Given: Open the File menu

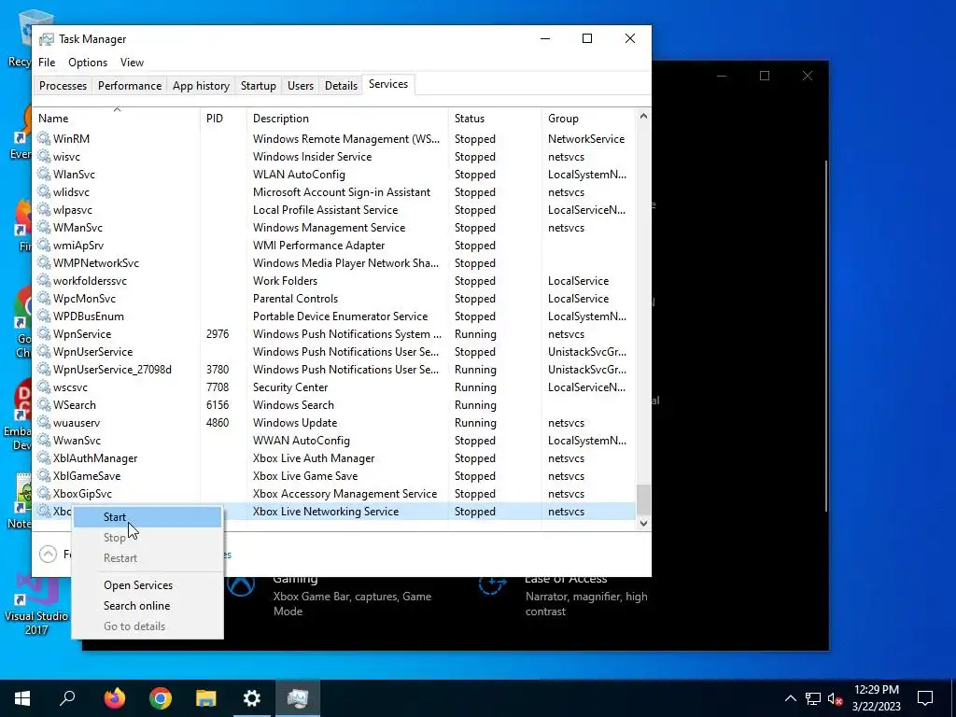Looking at the screenshot, I should [47, 63].
